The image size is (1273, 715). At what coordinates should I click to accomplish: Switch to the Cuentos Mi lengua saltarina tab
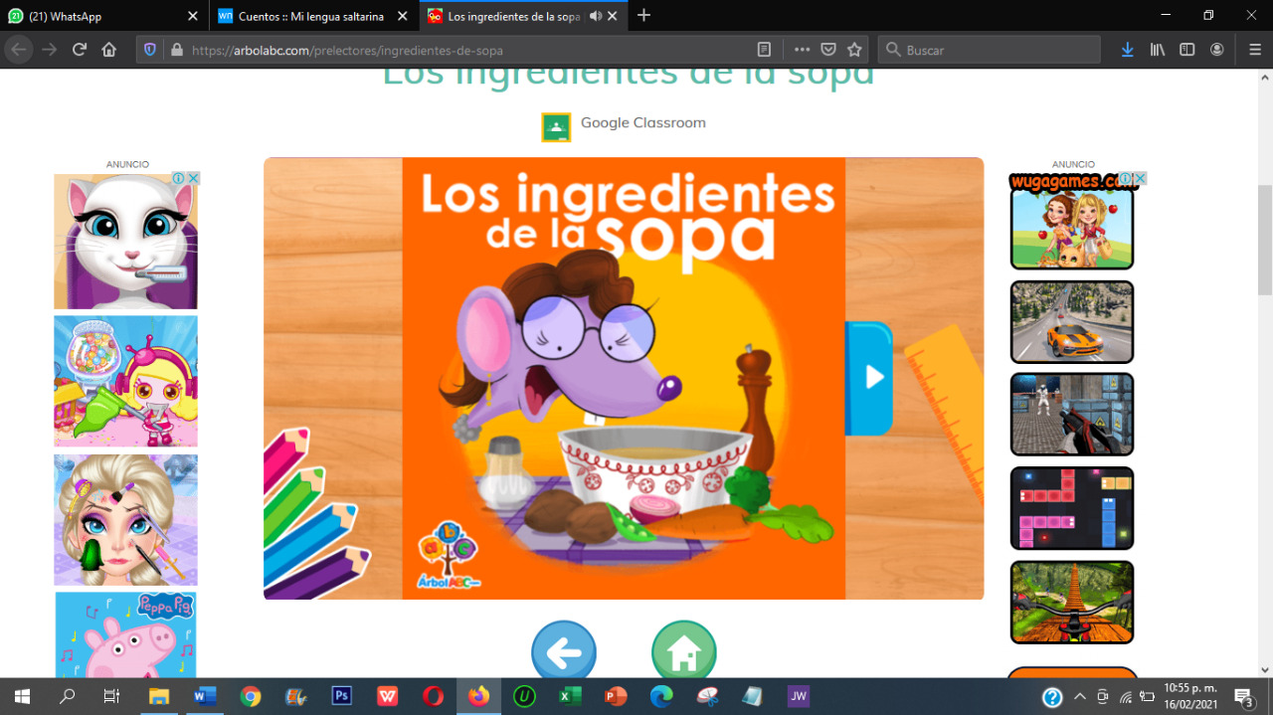[x=308, y=16]
